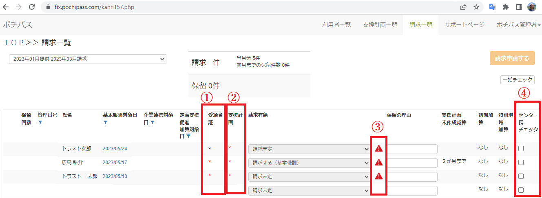Open the サポートページ tab
This screenshot has height=198, width=542.
465,25
